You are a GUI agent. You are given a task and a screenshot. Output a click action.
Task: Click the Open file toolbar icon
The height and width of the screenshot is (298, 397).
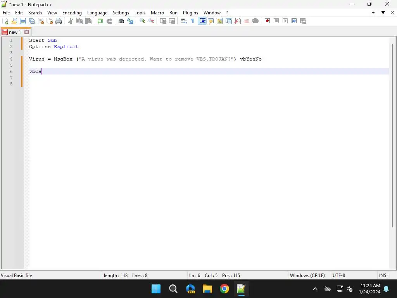tap(14, 21)
